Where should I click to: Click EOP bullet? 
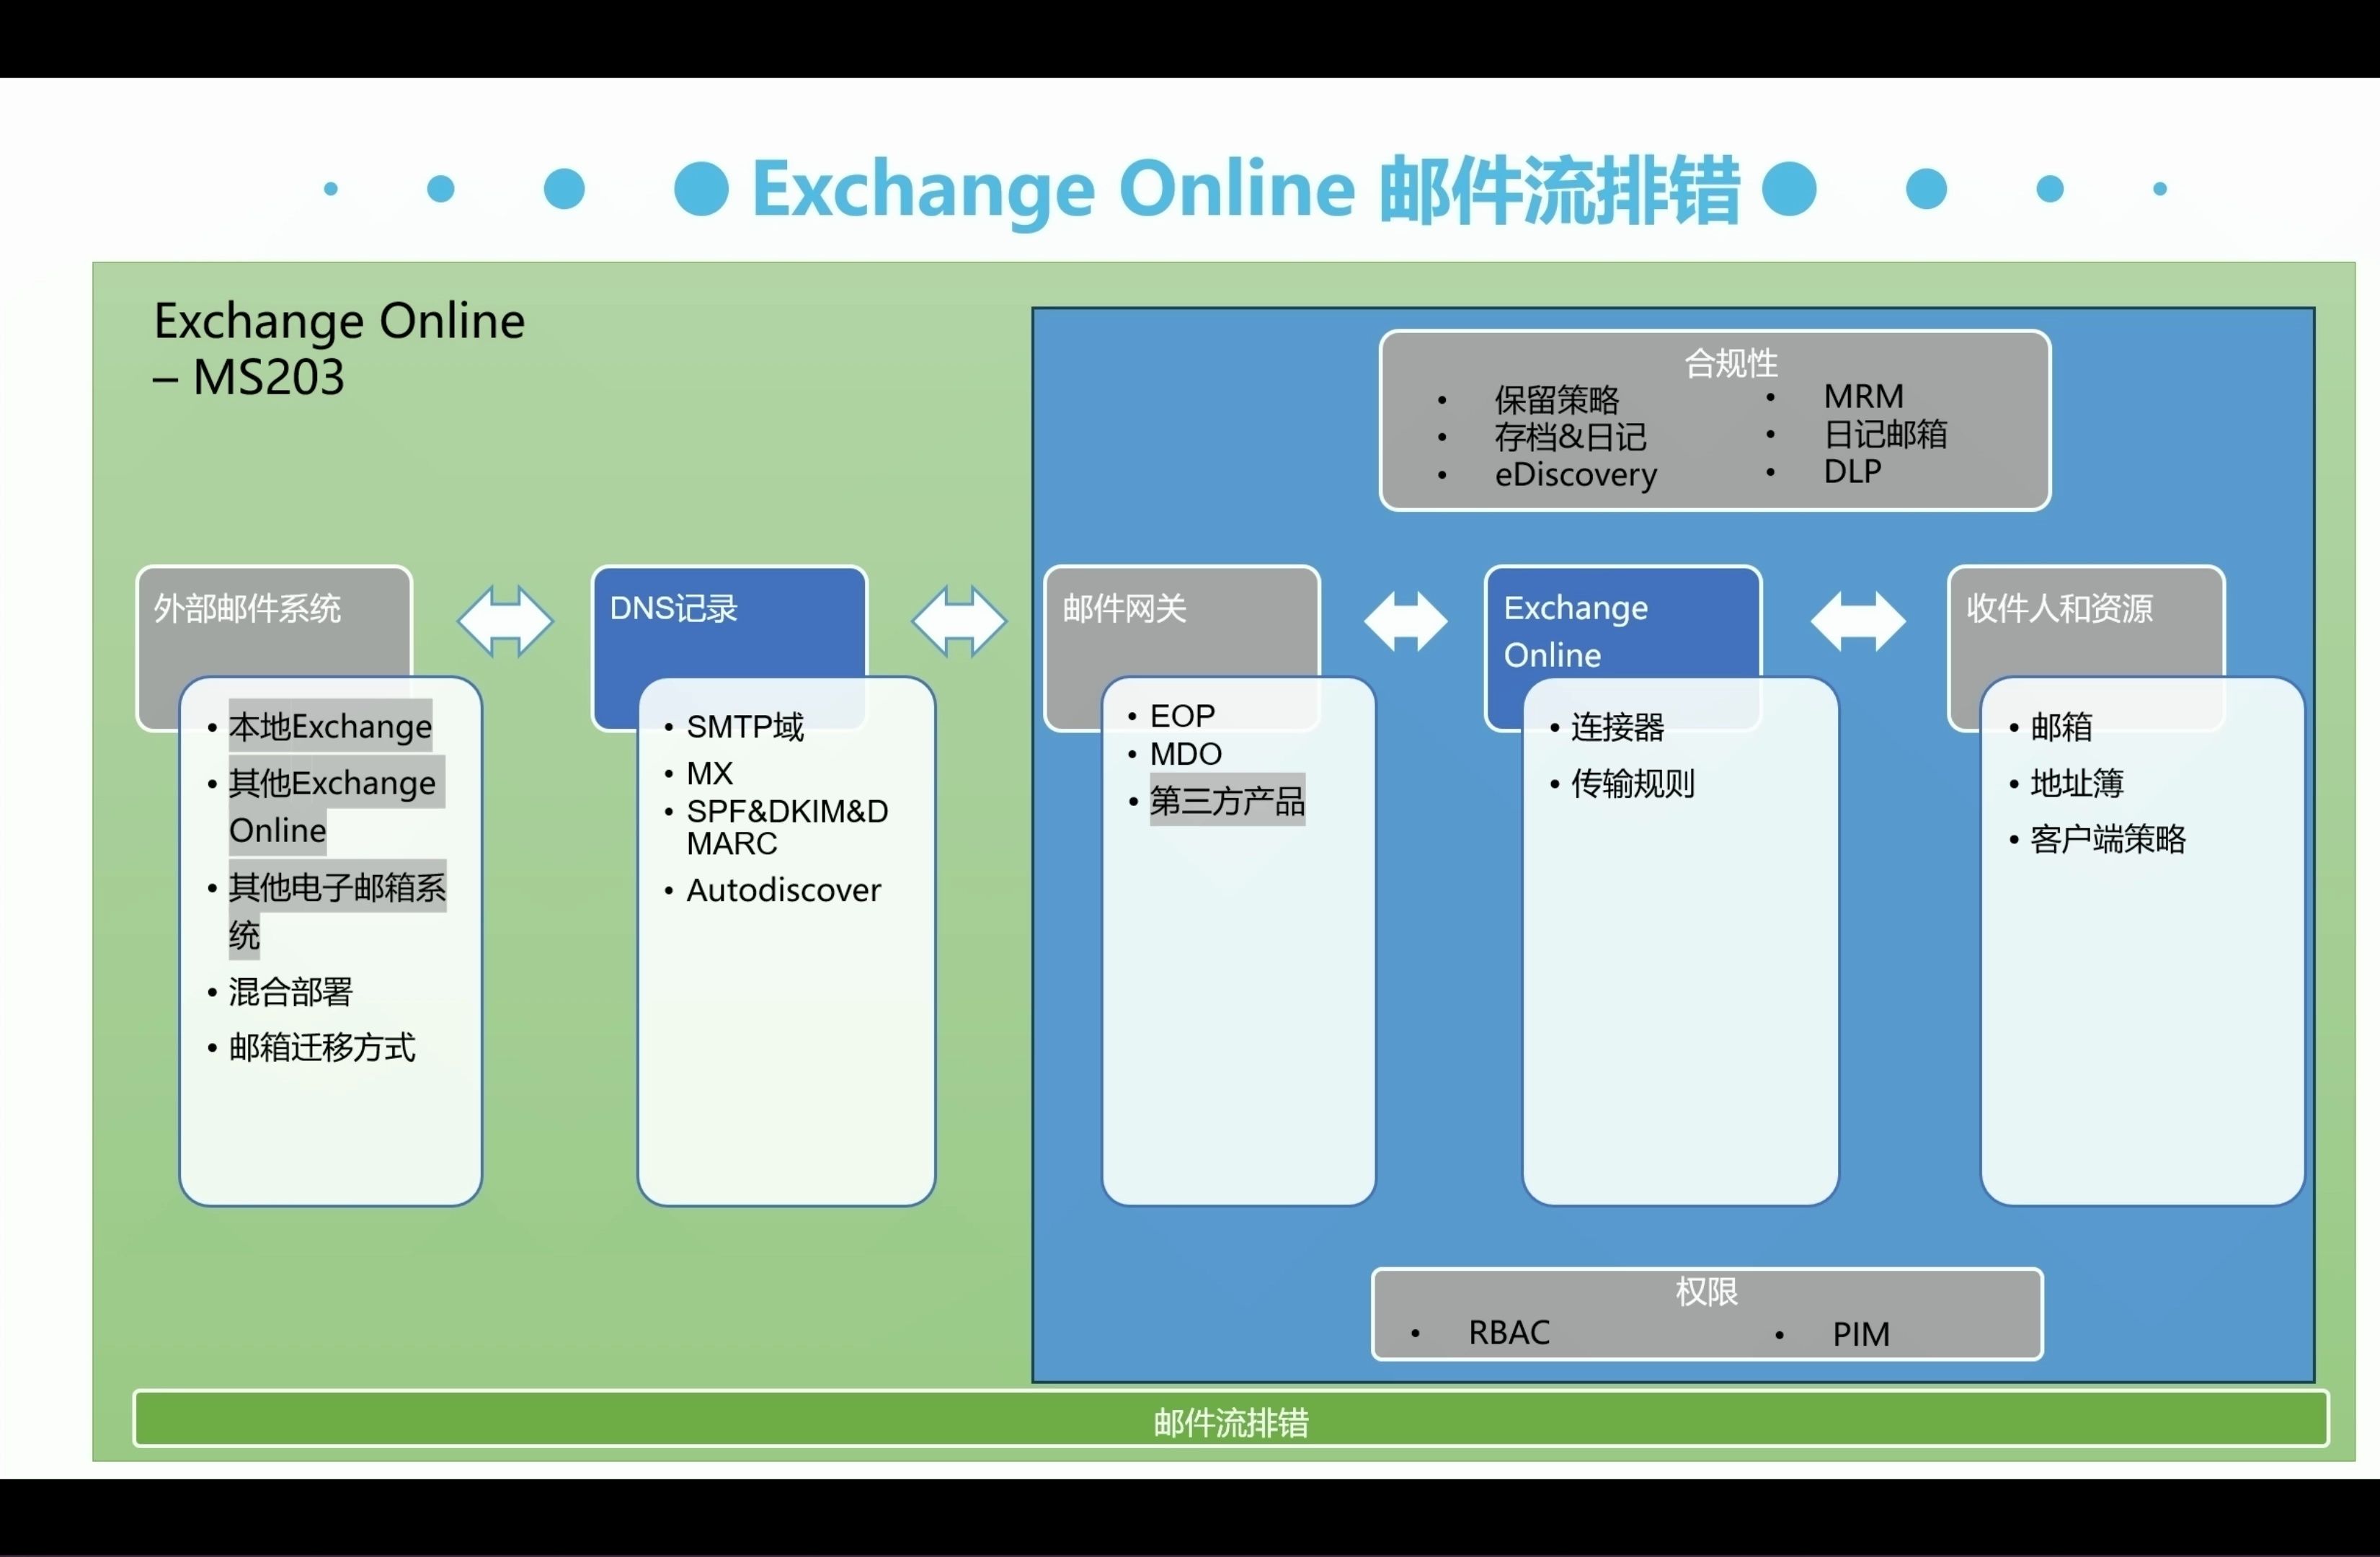point(1182,716)
